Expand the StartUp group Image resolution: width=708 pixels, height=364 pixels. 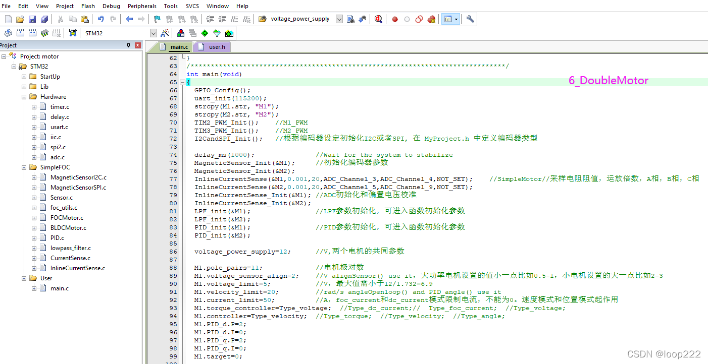coord(24,77)
